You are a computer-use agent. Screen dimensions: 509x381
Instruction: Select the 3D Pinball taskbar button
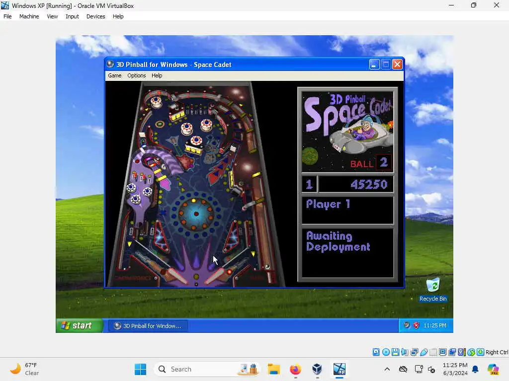(148, 325)
